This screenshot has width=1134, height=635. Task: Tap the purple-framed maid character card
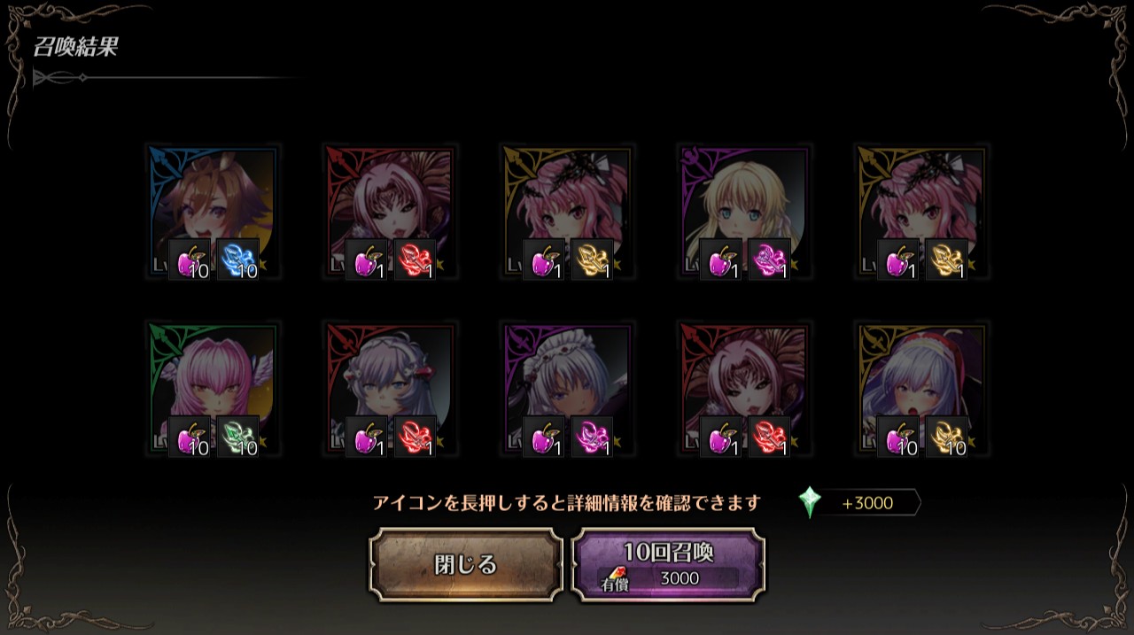click(x=567, y=390)
